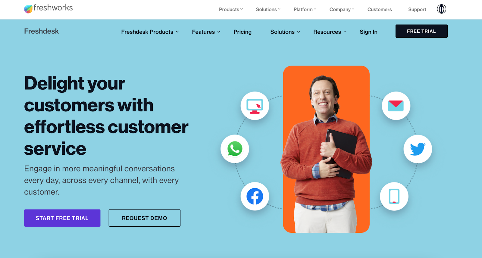Open the Resources dropdown
The height and width of the screenshot is (258, 482).
pos(330,32)
